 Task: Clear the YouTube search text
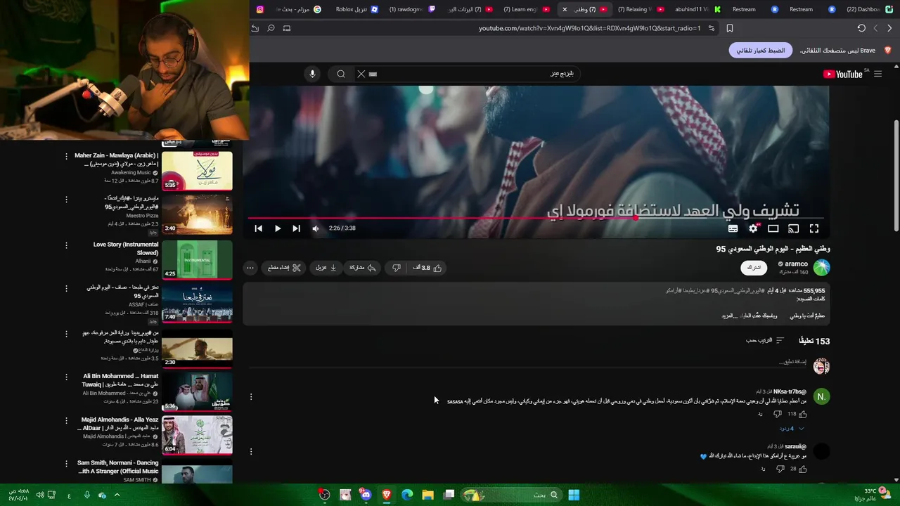coord(361,74)
